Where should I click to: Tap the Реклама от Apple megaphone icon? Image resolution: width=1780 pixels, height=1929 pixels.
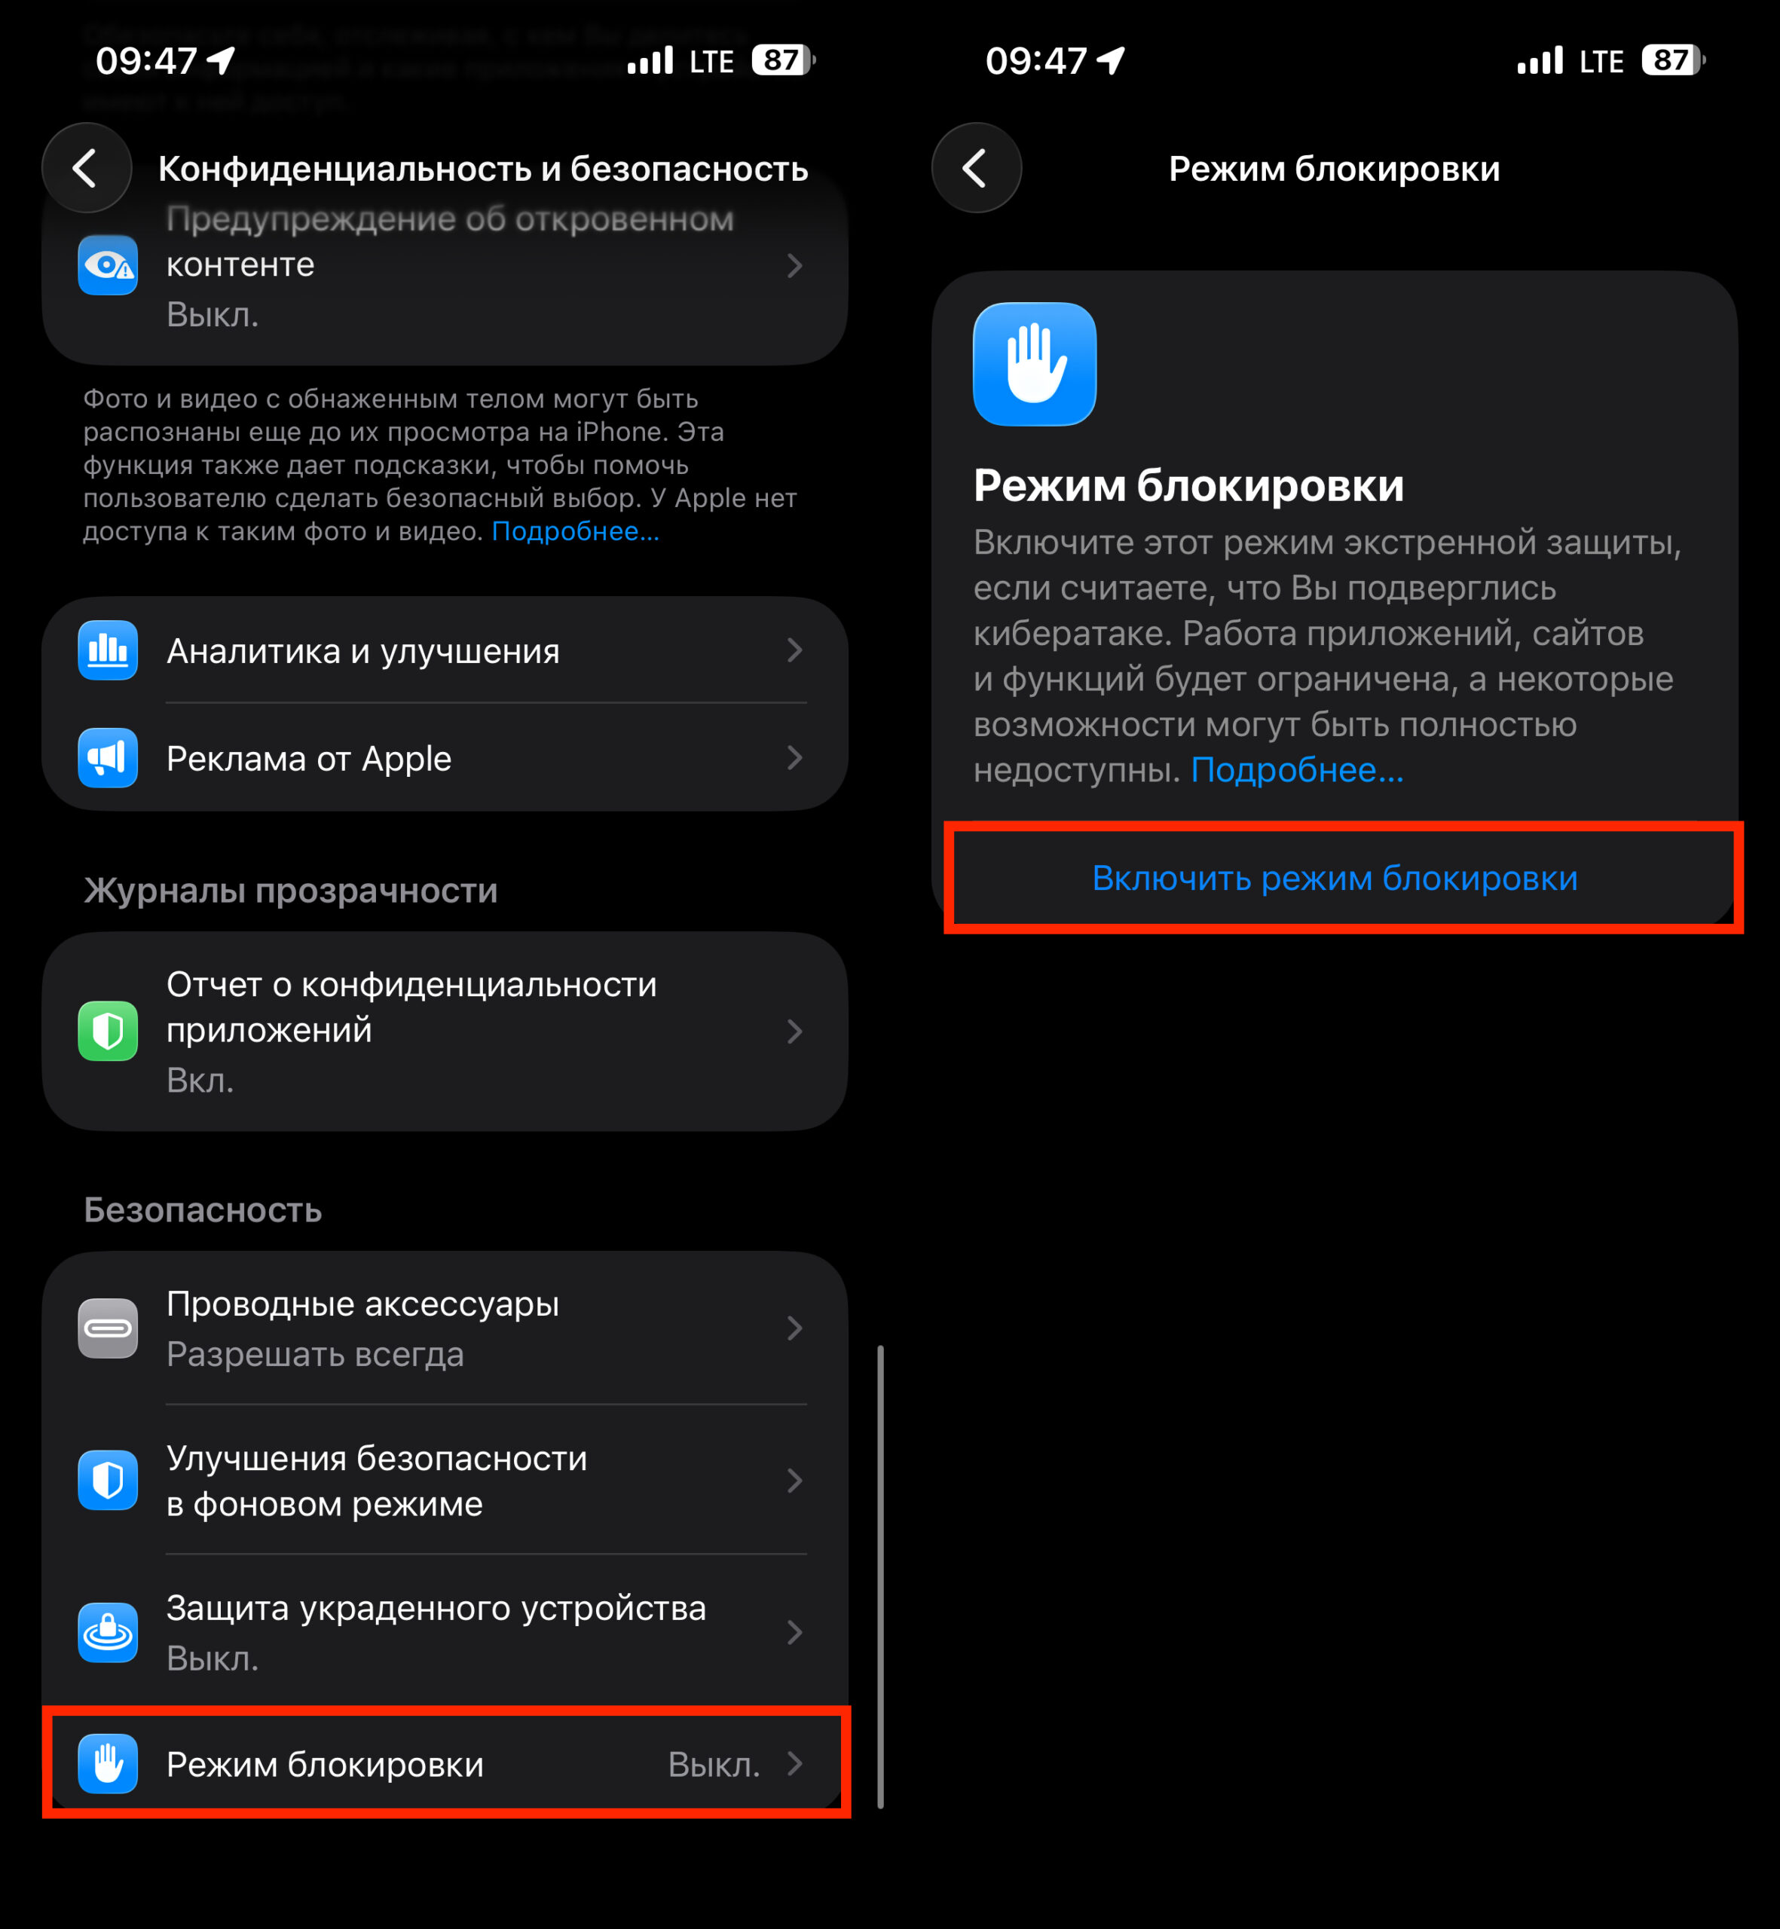point(108,758)
